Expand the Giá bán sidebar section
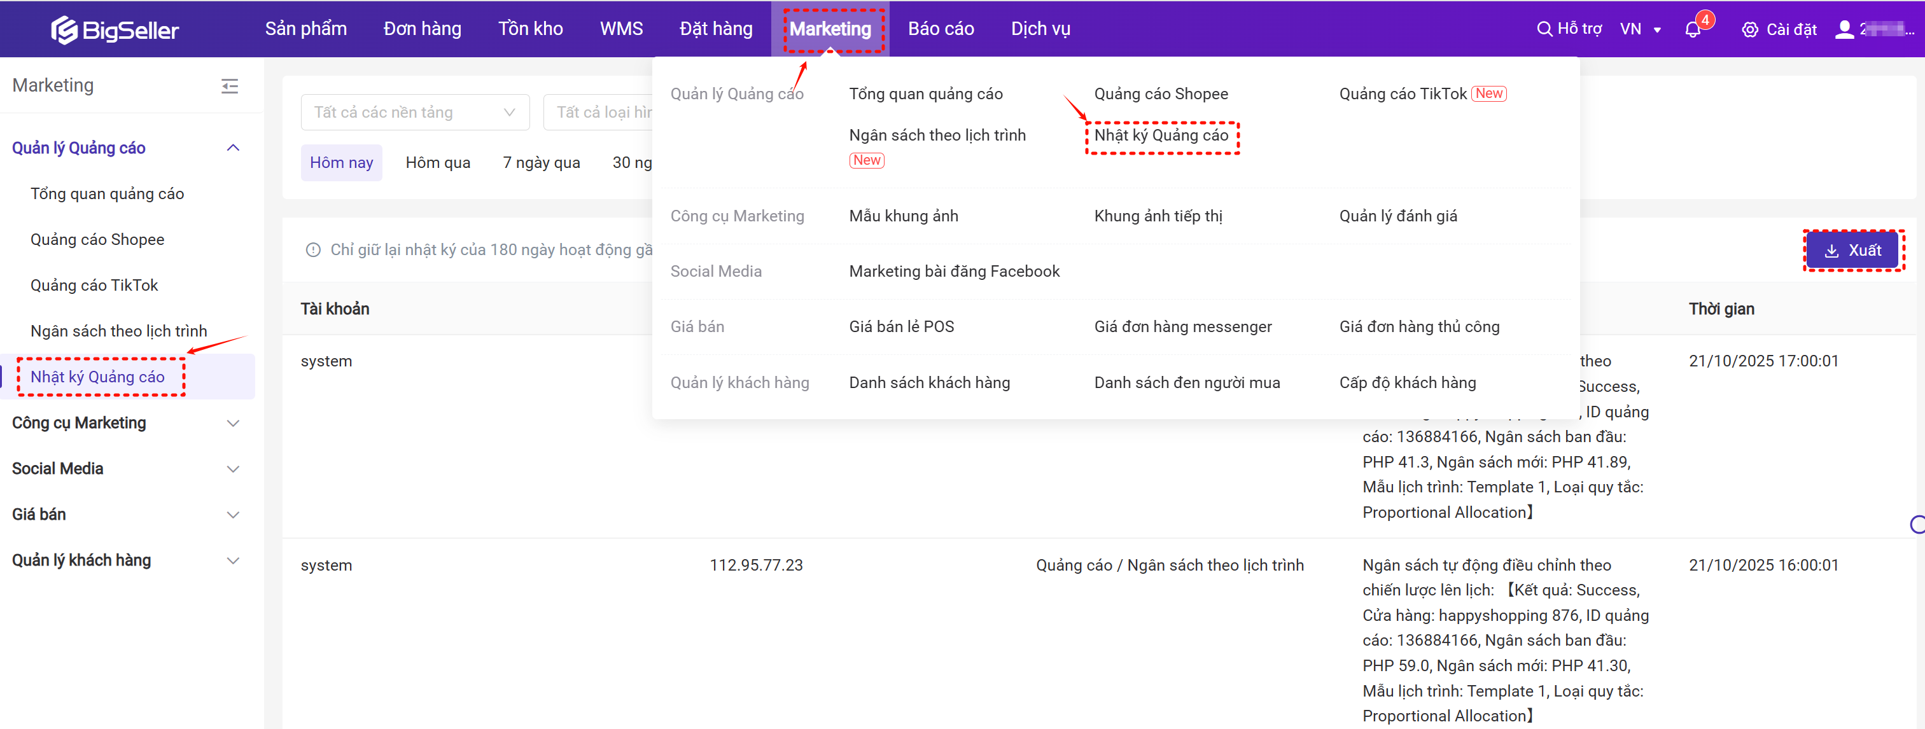 click(232, 515)
